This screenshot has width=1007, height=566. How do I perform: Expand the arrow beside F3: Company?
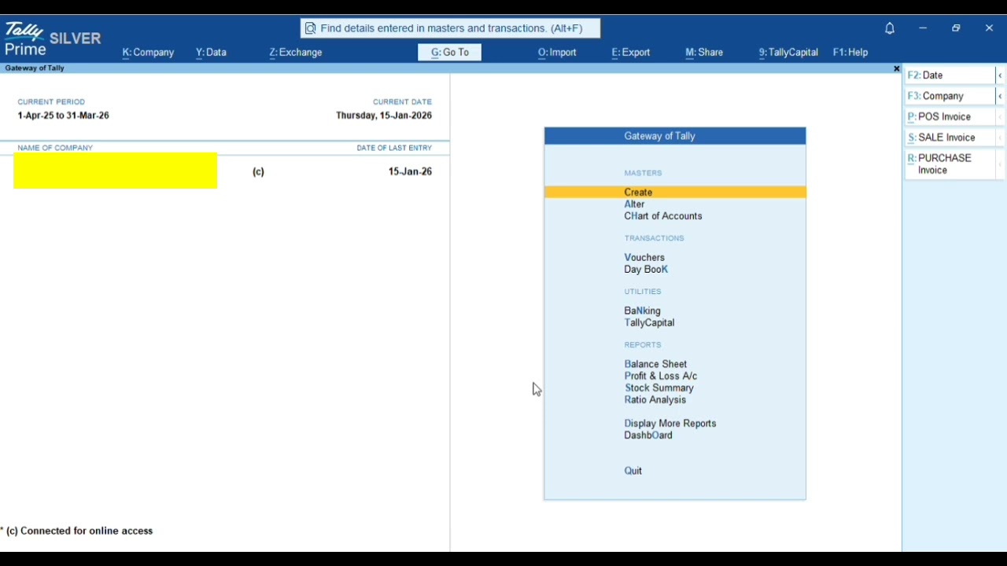click(1000, 96)
